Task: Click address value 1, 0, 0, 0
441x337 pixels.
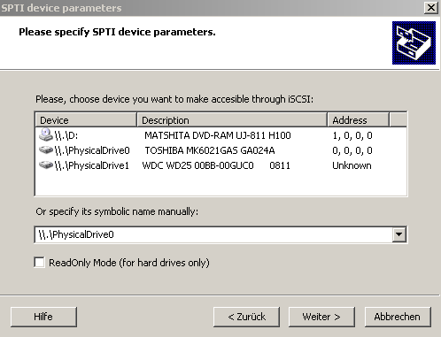Action: click(352, 135)
